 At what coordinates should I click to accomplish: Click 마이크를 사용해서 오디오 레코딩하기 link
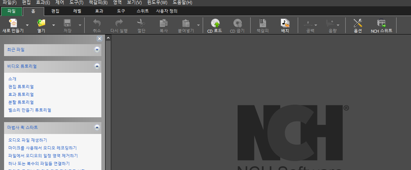pos(42,148)
